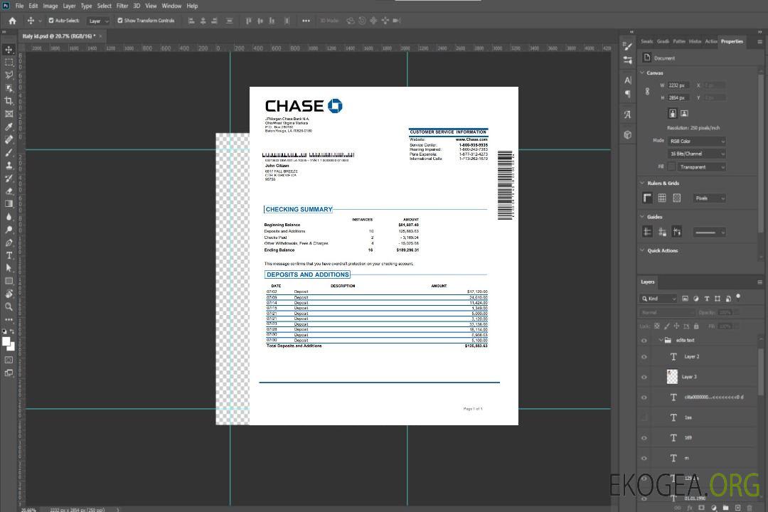Select the Blur tool

(x=9, y=217)
